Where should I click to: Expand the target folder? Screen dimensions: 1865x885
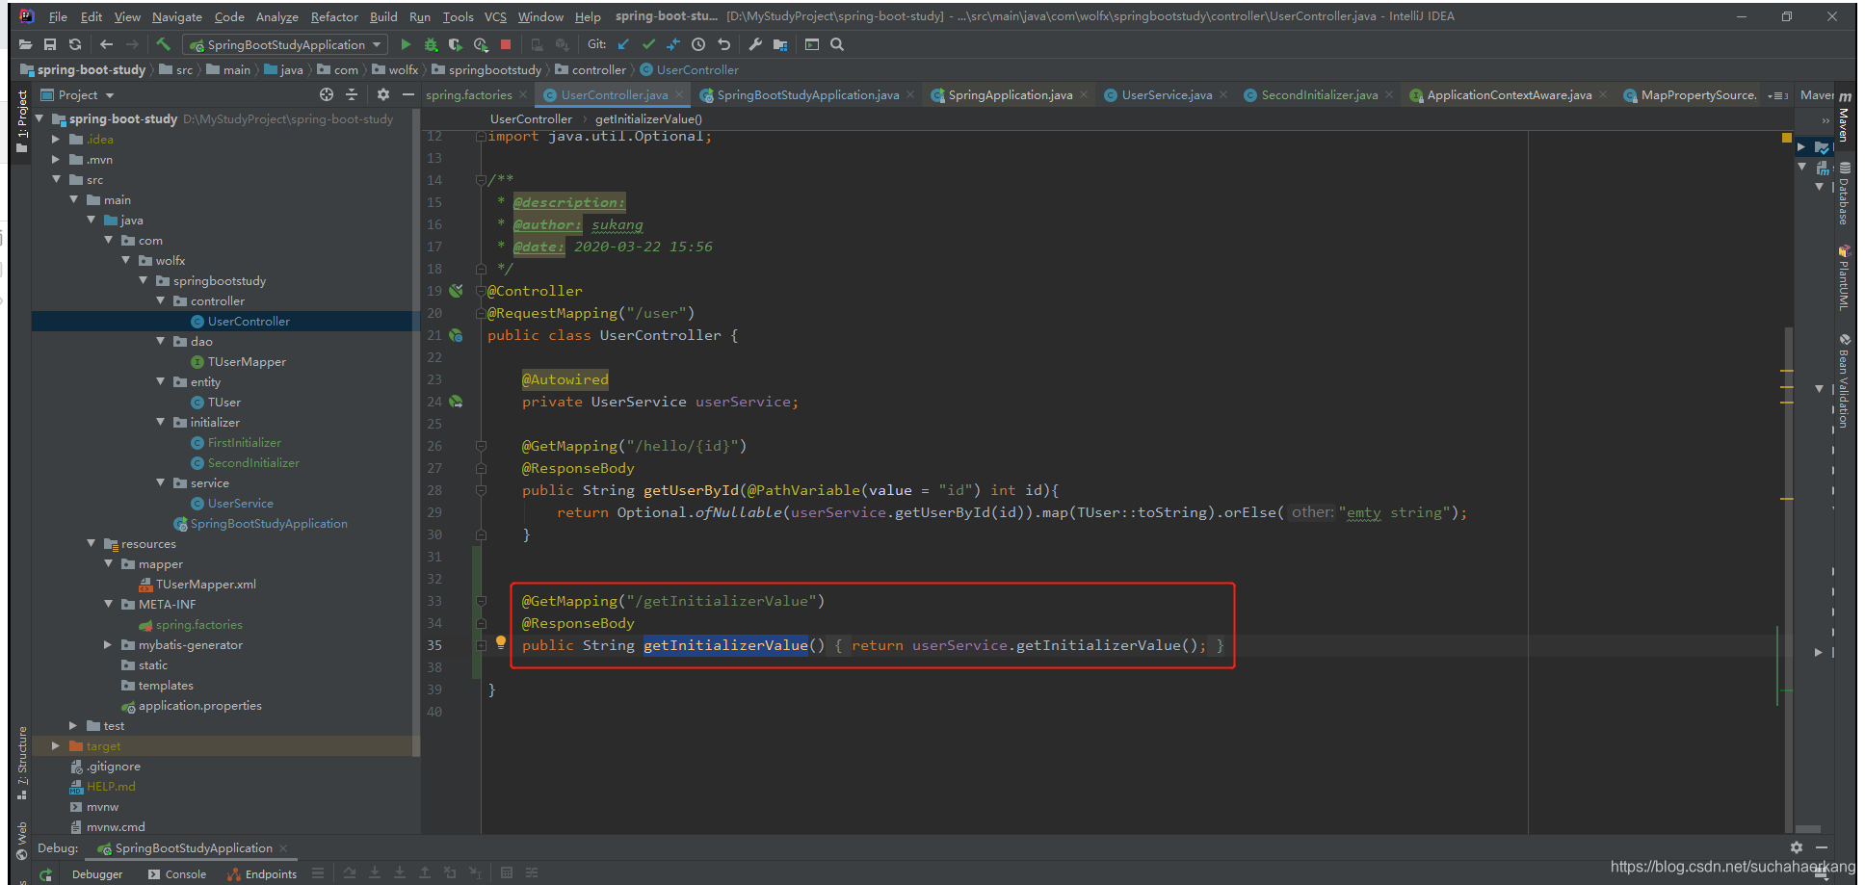(56, 746)
